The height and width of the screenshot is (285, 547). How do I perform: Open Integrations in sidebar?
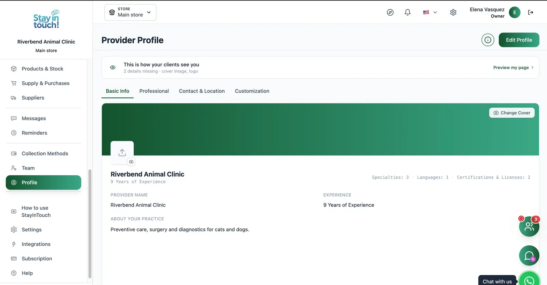43,244
